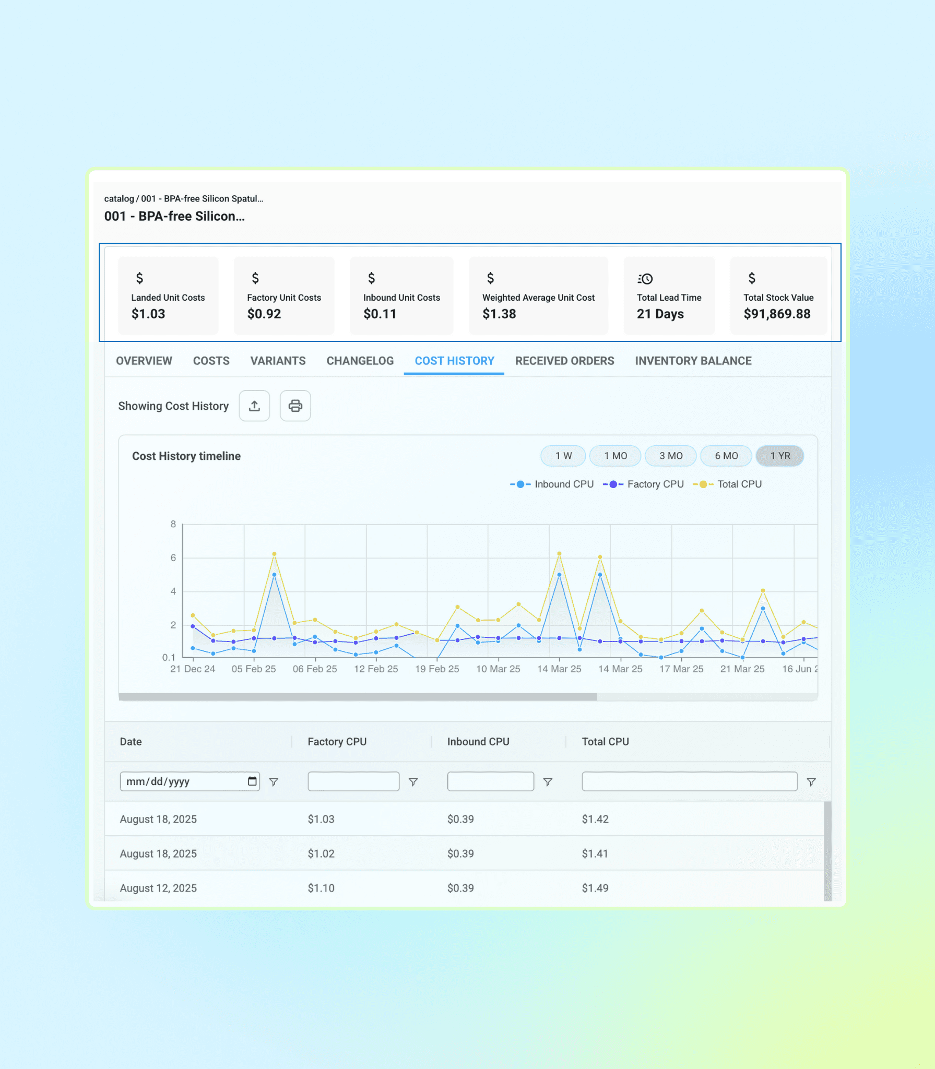Click the table vertical scrollbar

pyautogui.click(x=828, y=851)
